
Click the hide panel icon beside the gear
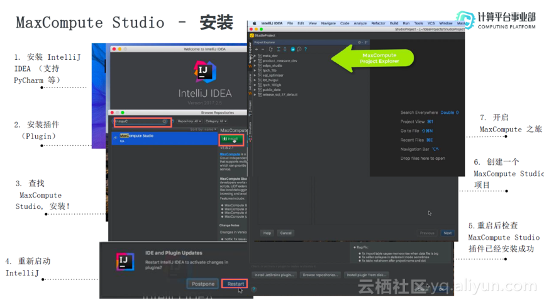coord(367,42)
